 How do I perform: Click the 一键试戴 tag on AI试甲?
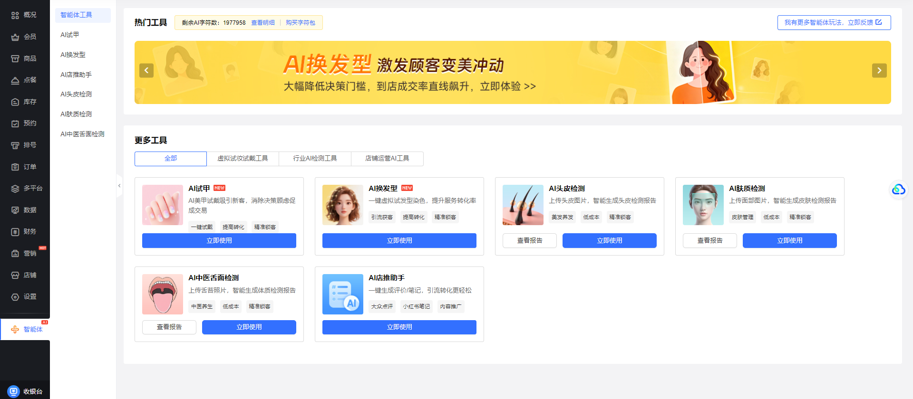[202, 227]
